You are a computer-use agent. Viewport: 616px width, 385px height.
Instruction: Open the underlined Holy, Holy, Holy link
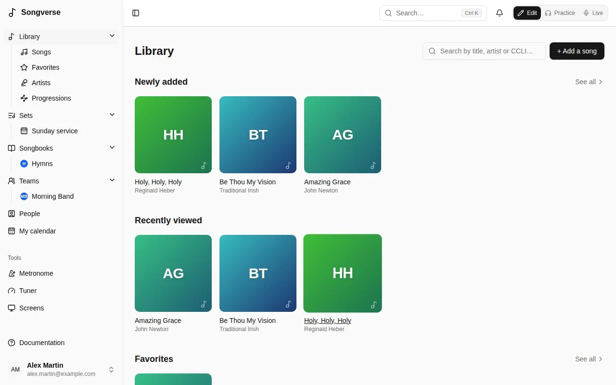tap(328, 321)
